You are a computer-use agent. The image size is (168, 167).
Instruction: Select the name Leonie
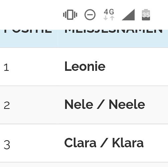(x=85, y=66)
